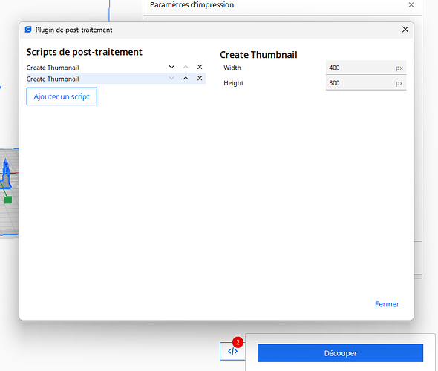
Task: Close the Paramètres d'impression panel
Action: point(411,4)
